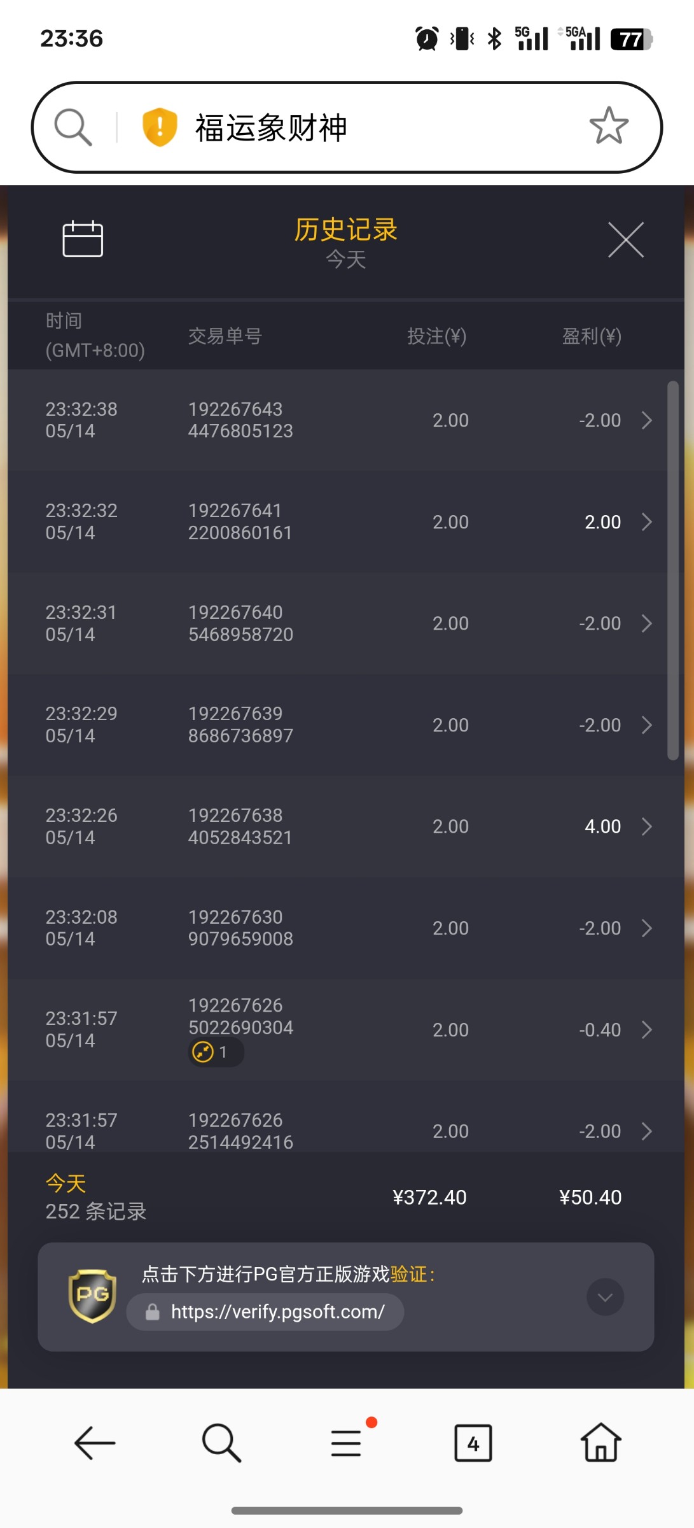The width and height of the screenshot is (694, 1528).
Task: Expand the record with -0.40 profit
Action: pos(646,1029)
